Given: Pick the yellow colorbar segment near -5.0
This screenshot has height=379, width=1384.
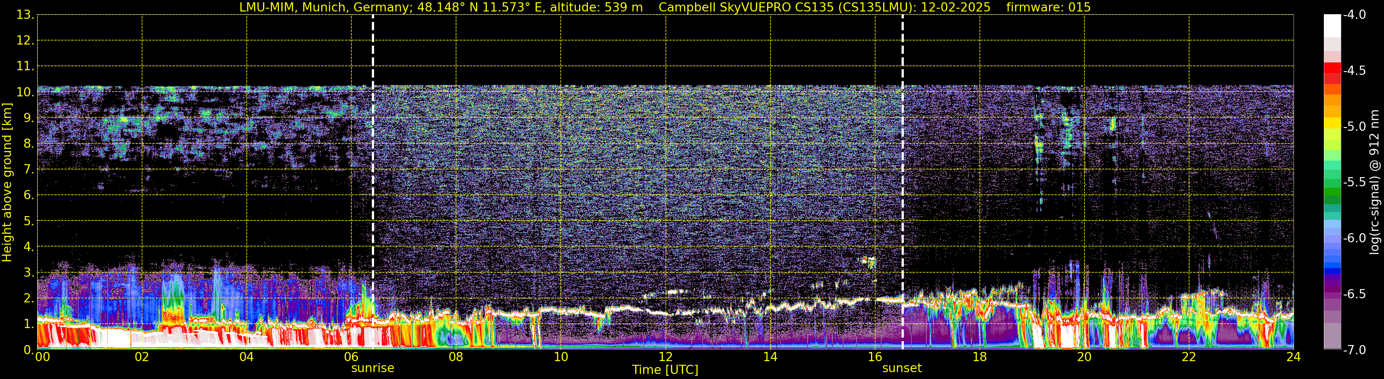Looking at the screenshot, I should [1332, 123].
